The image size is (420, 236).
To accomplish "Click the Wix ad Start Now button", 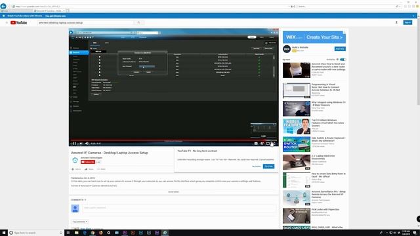I will pyautogui.click(x=340, y=49).
